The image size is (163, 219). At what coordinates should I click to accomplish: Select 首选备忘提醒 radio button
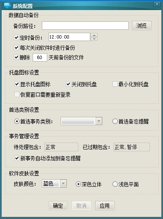pyautogui.click(x=115, y=121)
